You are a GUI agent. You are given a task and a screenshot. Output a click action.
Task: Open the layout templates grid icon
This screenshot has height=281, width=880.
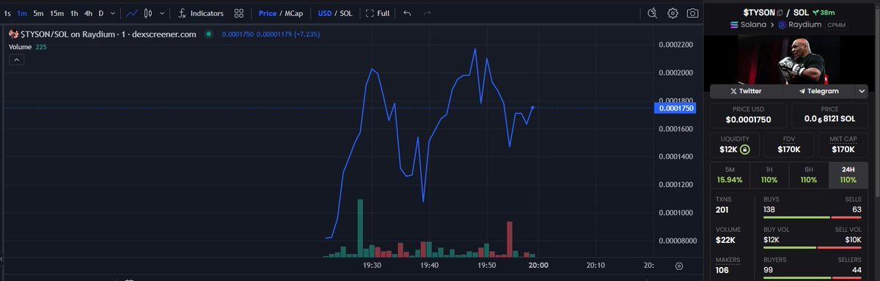(x=239, y=13)
